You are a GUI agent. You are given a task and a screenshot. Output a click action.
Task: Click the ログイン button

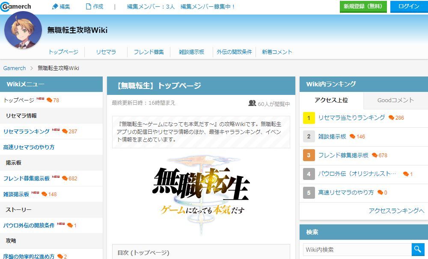(x=409, y=6)
